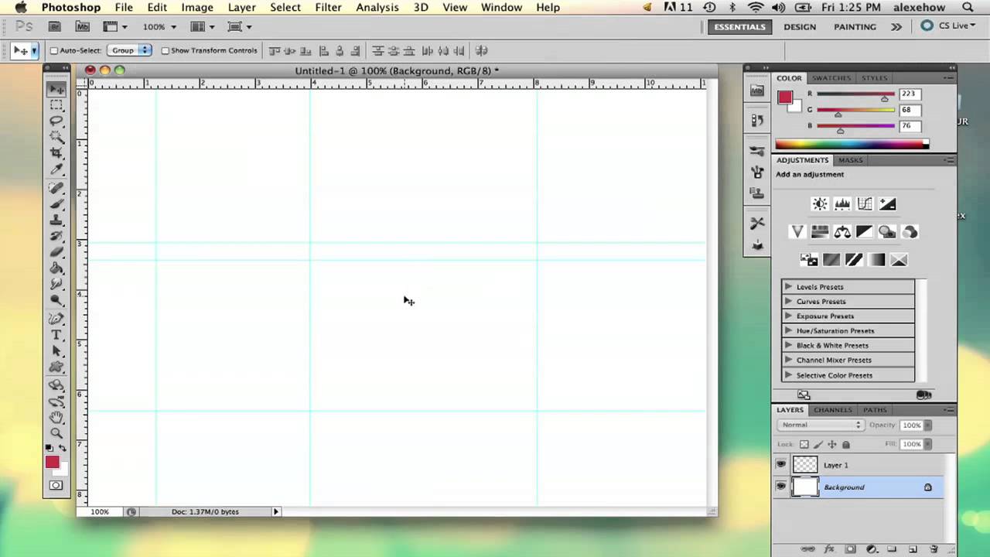Select the Crop tool
This screenshot has height=557, width=990.
pos(56,154)
